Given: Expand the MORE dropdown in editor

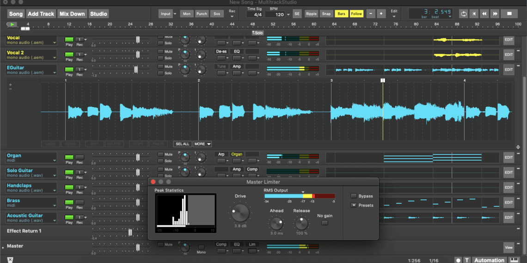Looking at the screenshot, I should tap(202, 144).
